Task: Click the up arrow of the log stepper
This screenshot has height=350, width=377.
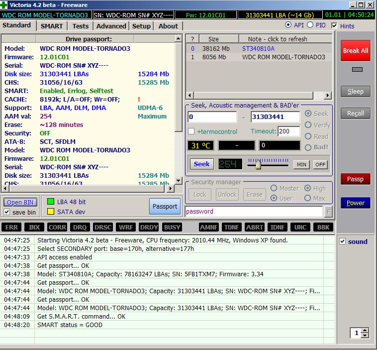Action: point(365,331)
